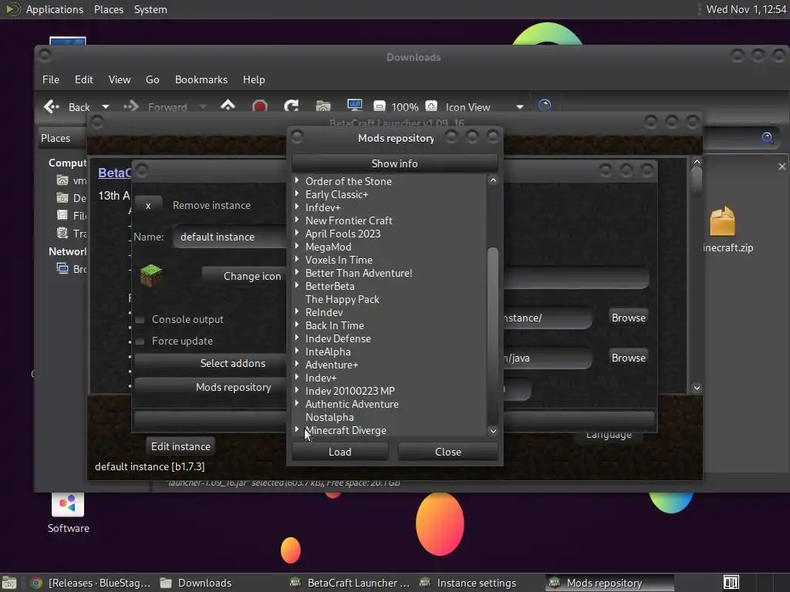Expand the Better Than Adventure! entry
Image resolution: width=790 pixels, height=592 pixels.
[x=297, y=272]
